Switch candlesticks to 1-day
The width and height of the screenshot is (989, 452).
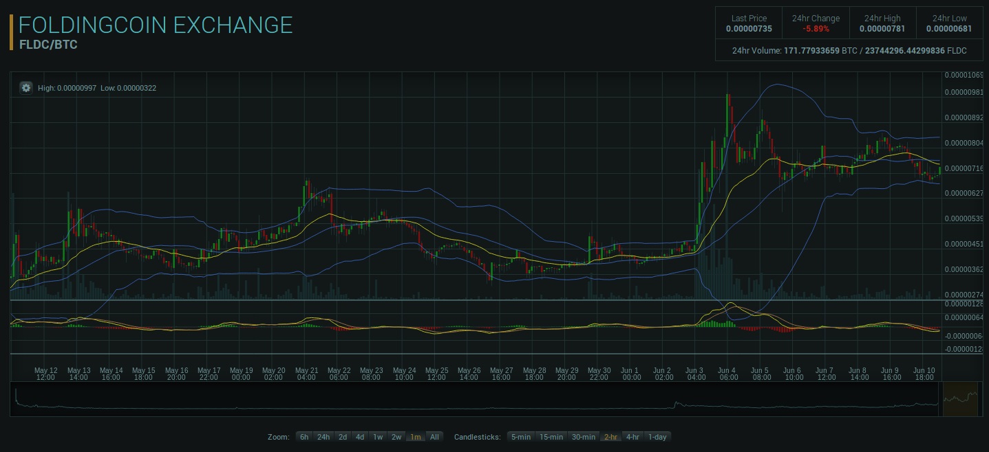tap(657, 437)
